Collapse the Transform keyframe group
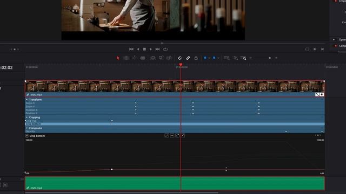 27,100
